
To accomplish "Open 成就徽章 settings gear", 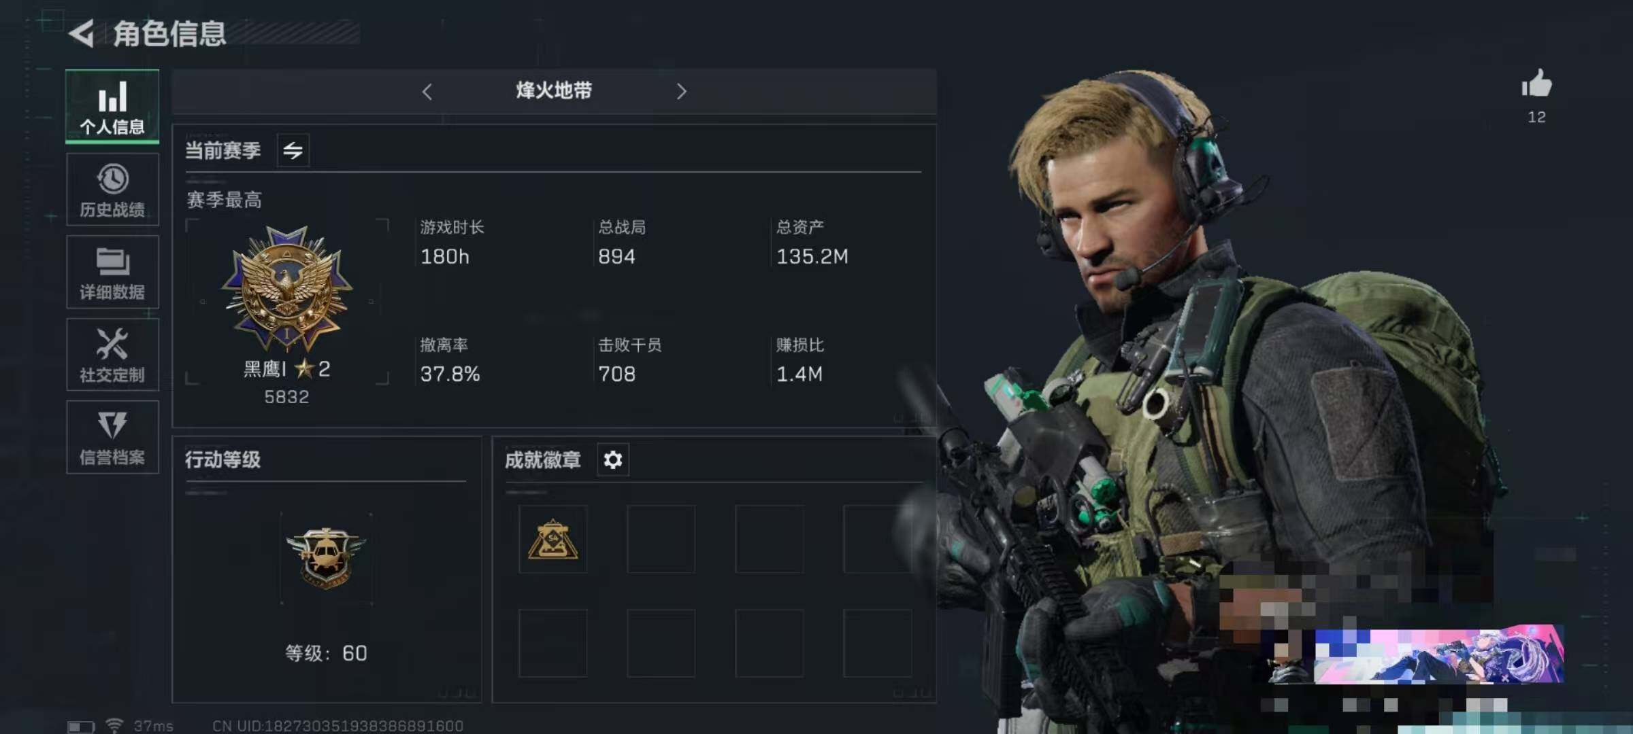I will pos(613,460).
